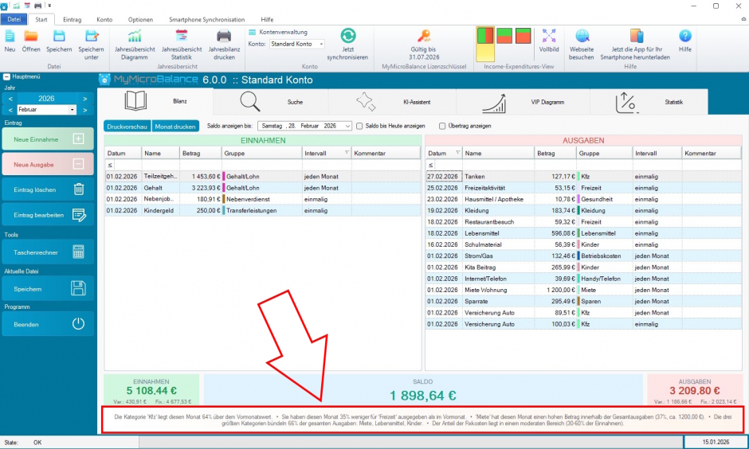This screenshot has height=449, width=749.
Task: Select the first red-green view color layout
Action: tap(484, 36)
